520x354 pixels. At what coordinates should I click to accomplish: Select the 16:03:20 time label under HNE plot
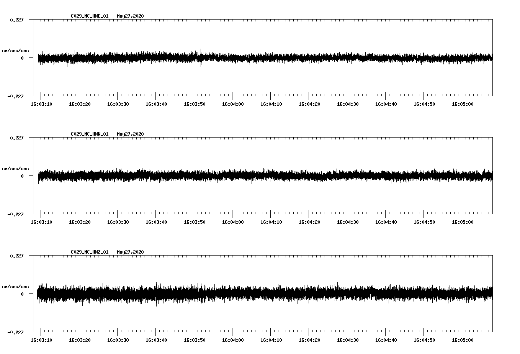(x=80, y=104)
